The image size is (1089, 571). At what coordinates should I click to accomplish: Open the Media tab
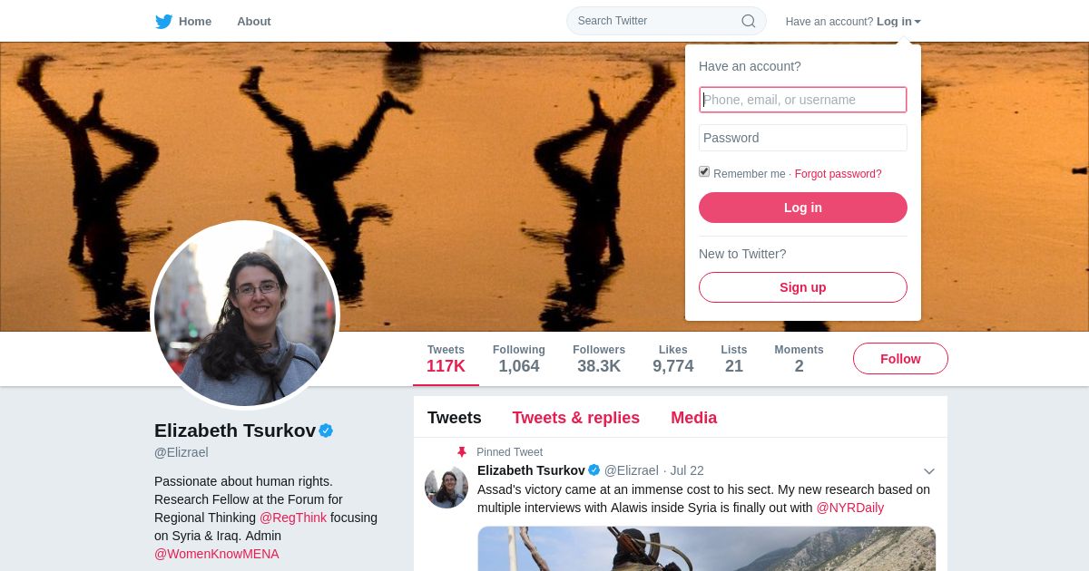[694, 418]
